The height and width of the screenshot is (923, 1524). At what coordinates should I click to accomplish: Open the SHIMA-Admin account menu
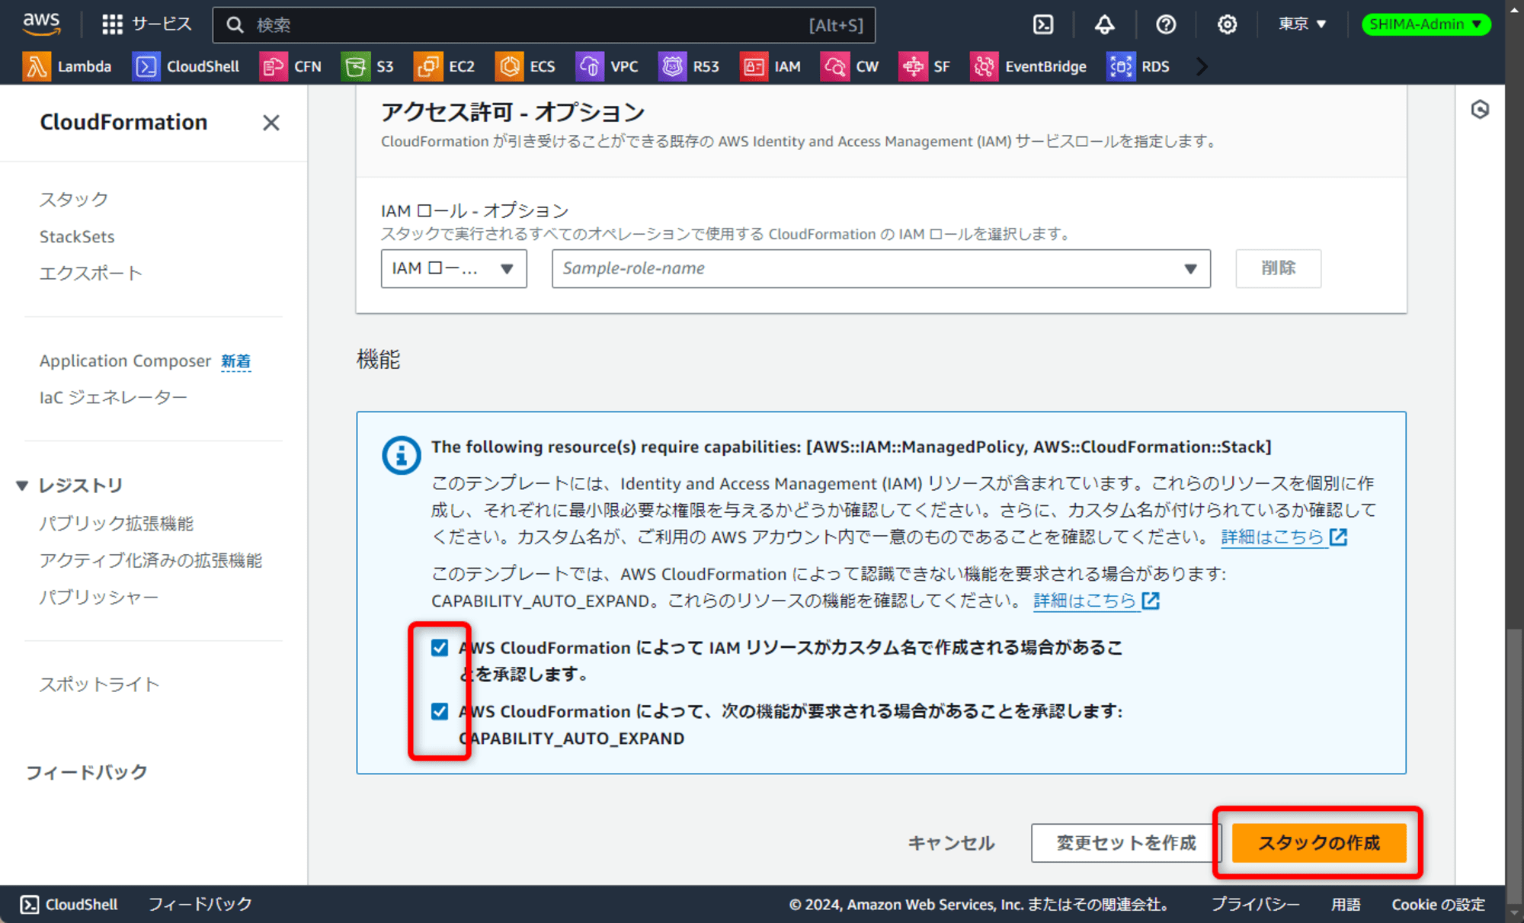(x=1426, y=24)
